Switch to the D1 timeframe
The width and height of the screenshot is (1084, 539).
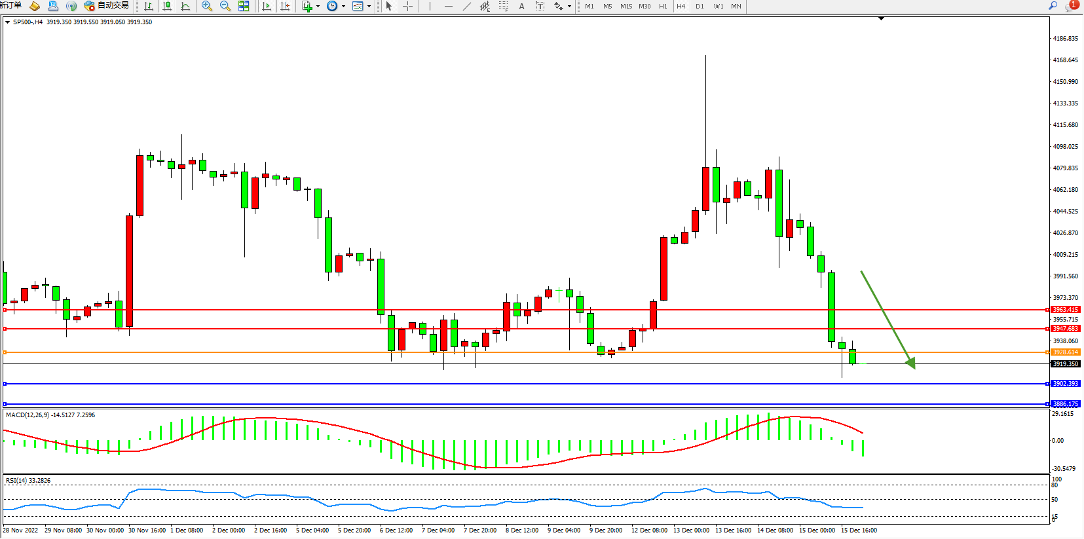(700, 6)
